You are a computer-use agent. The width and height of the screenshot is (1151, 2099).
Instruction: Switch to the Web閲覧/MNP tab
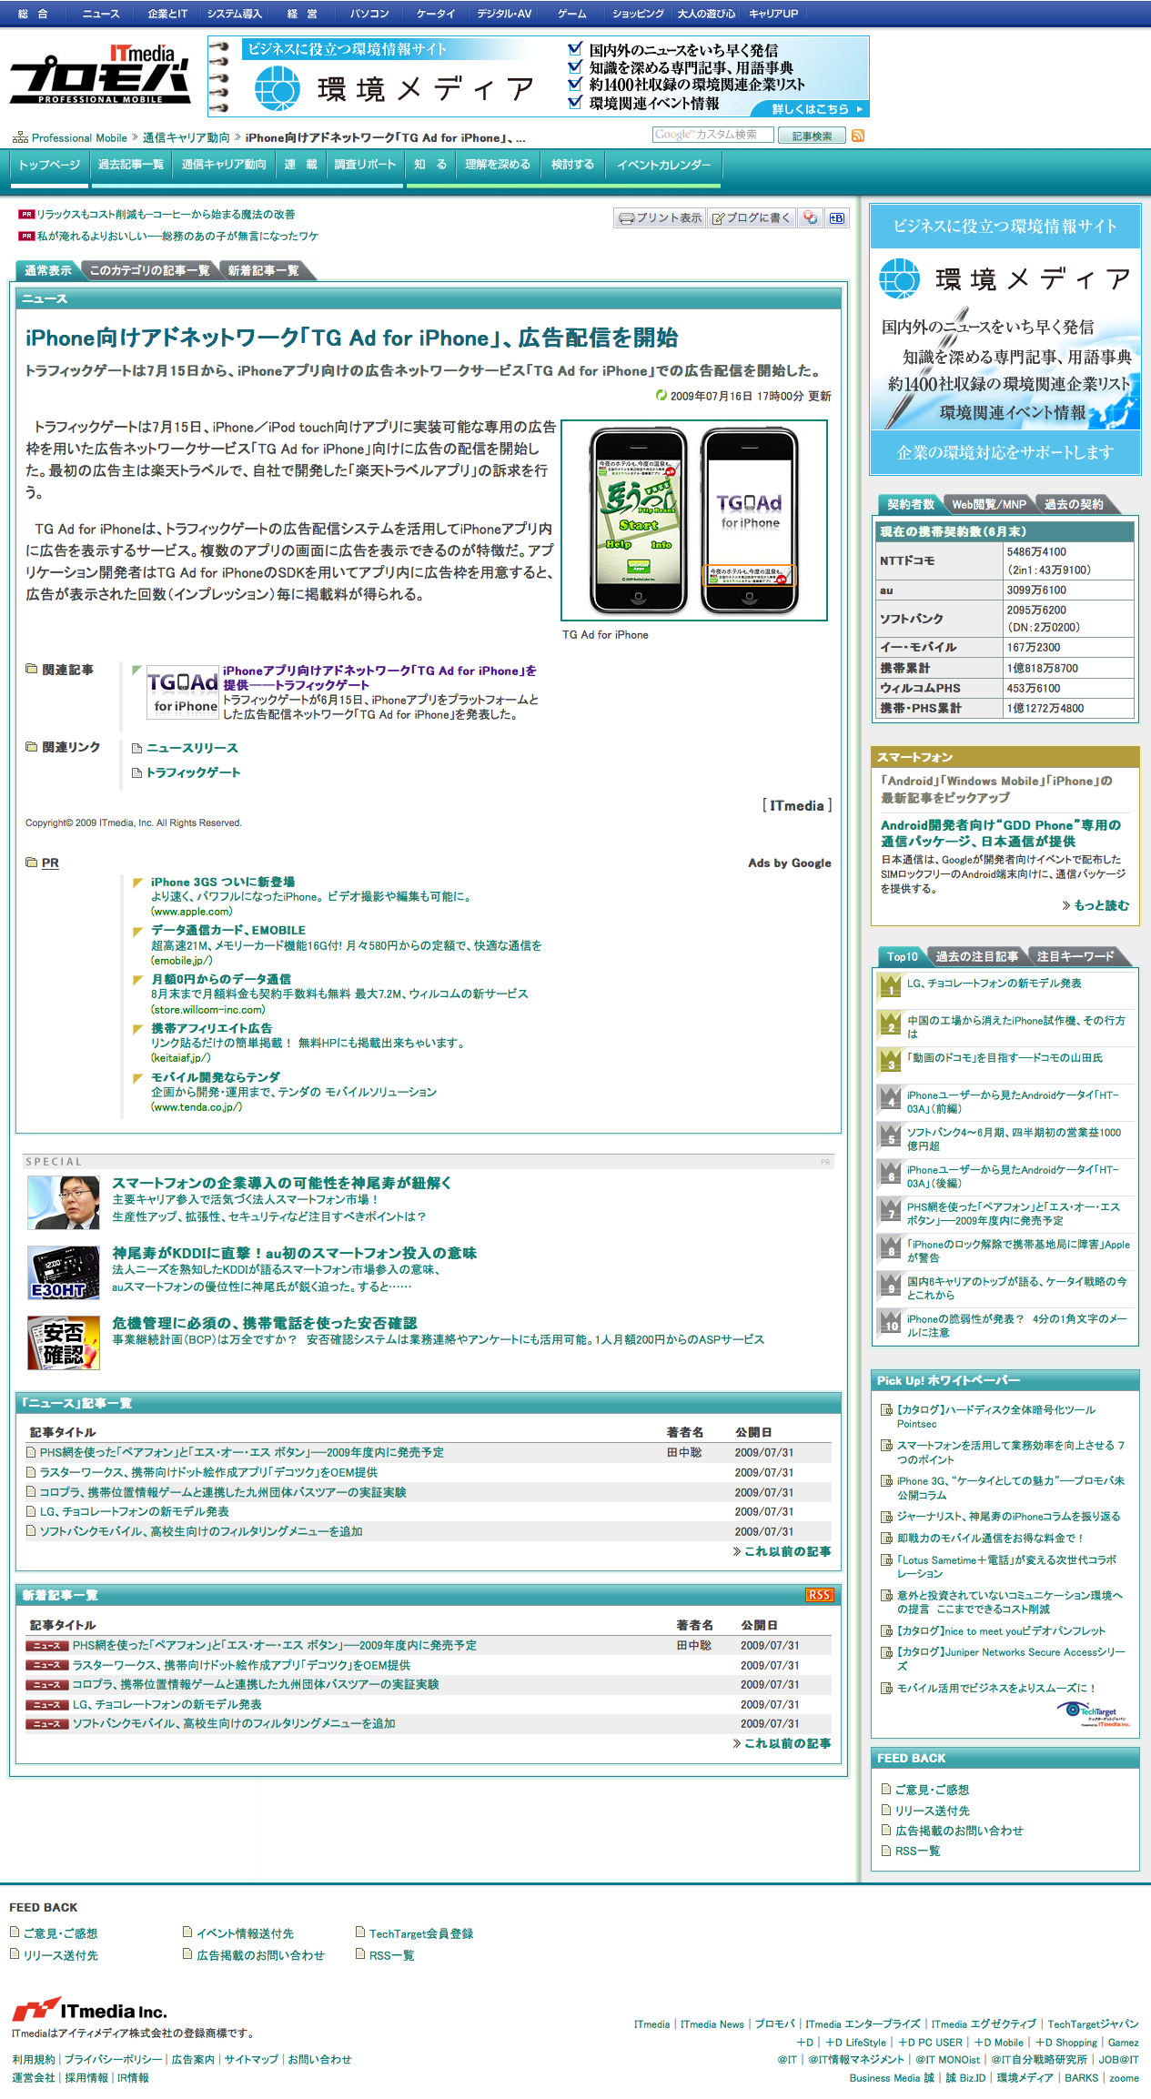988,505
